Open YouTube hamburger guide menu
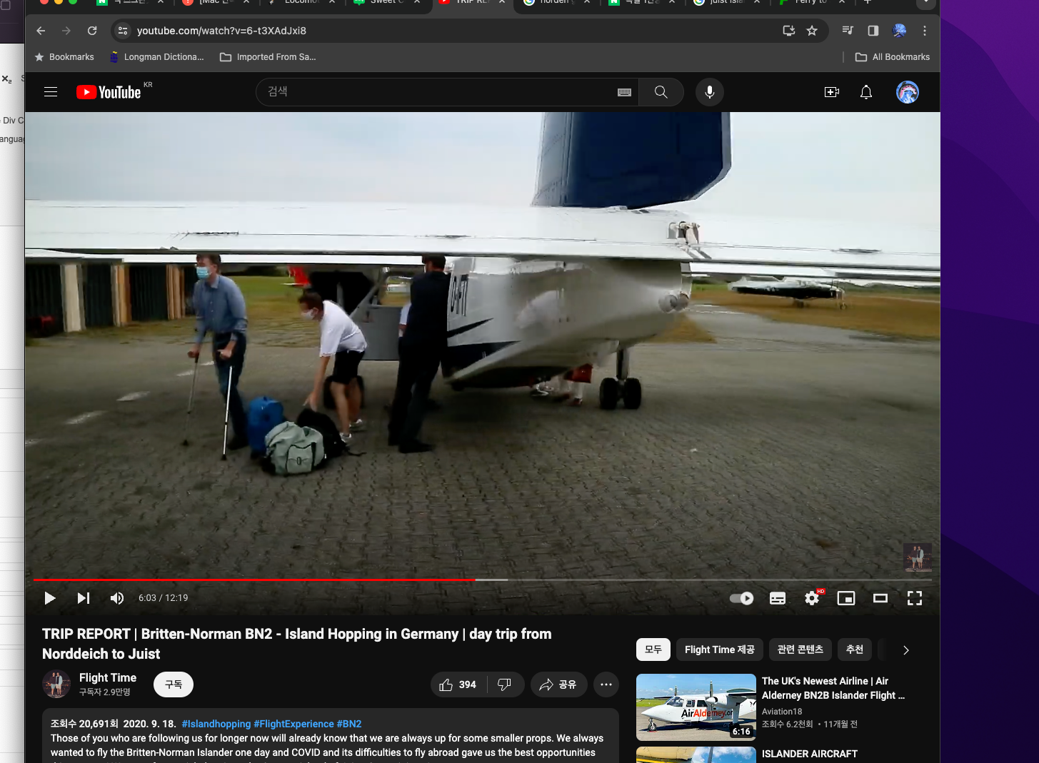 51,92
